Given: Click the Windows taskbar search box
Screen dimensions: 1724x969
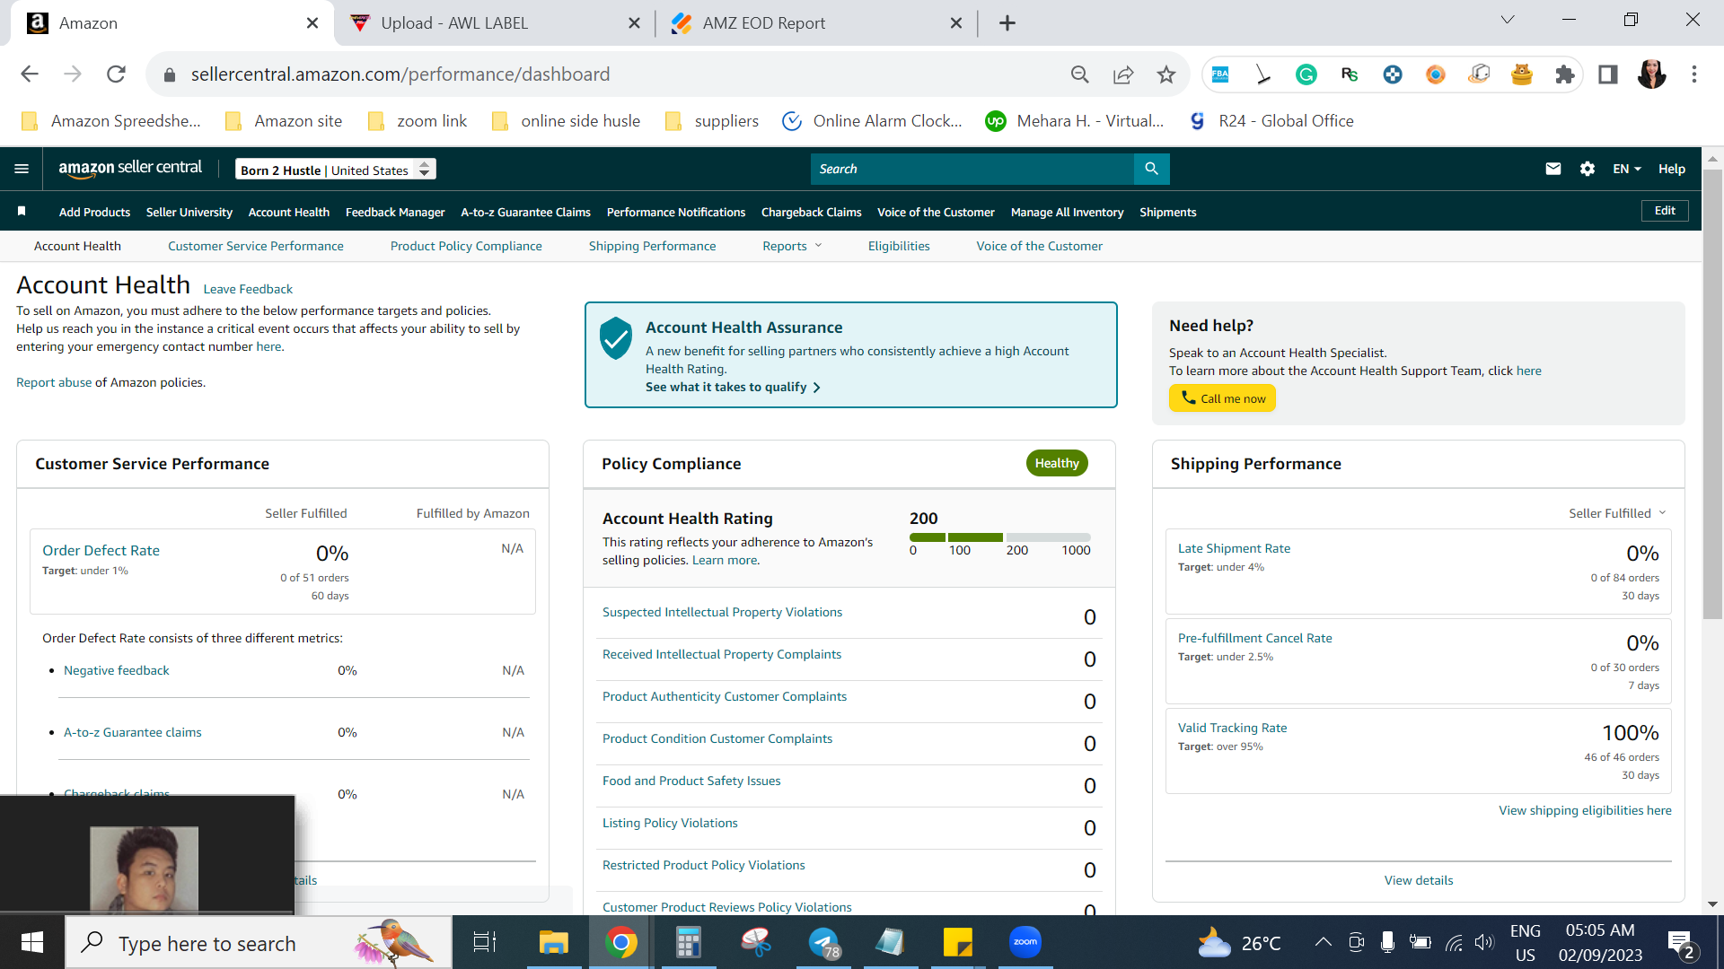Looking at the screenshot, I should 259,942.
